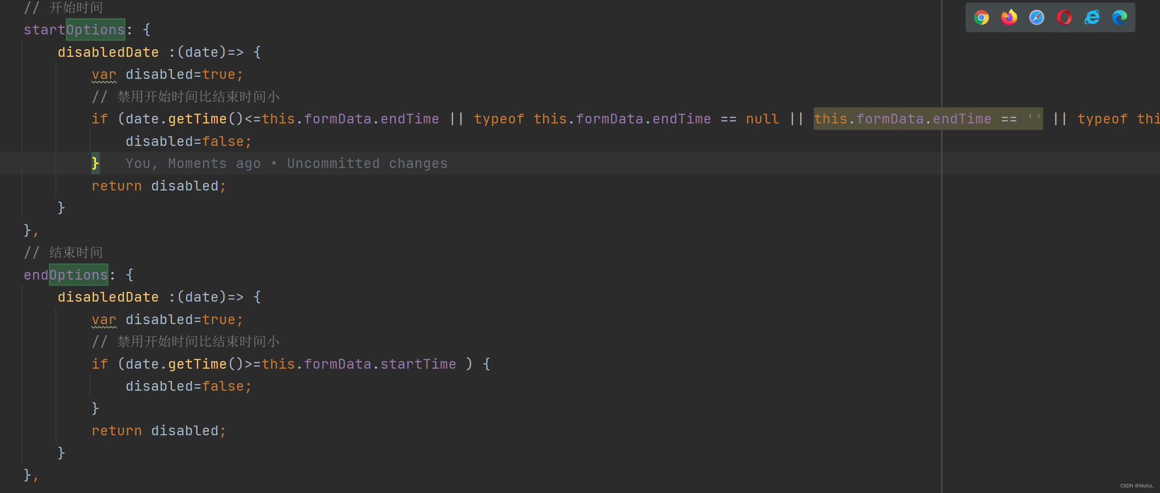Click the highlighted yellow closing brace

tap(96, 163)
